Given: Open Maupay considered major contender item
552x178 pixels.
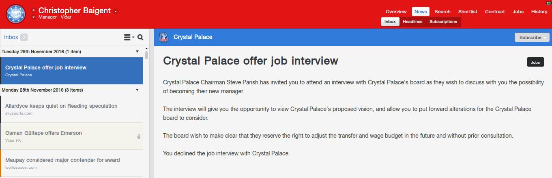Looking at the screenshot, I should (x=71, y=163).
